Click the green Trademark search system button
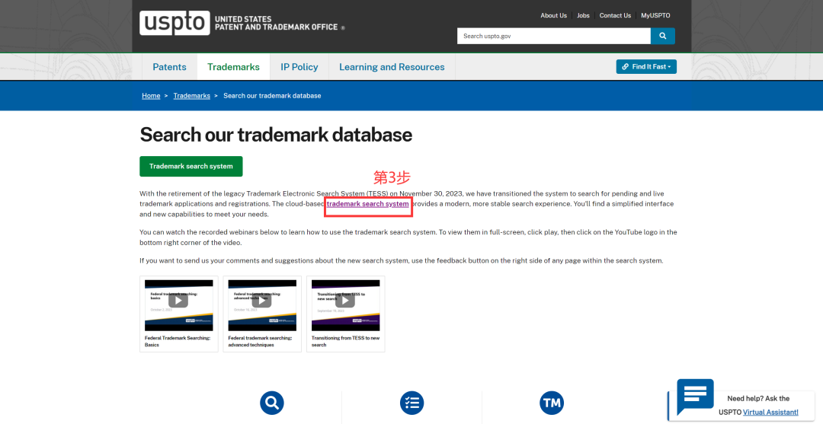823x424 pixels. pyautogui.click(x=191, y=166)
